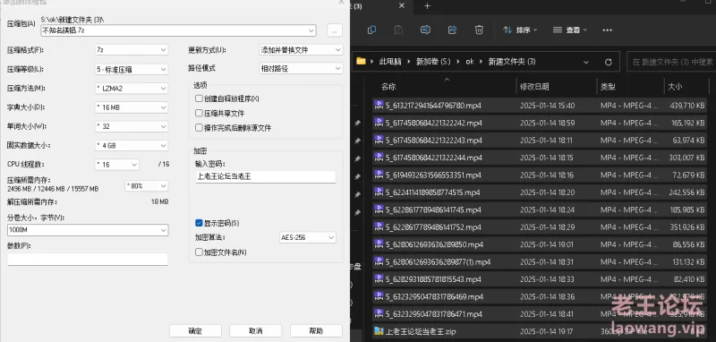Open the 更新方式 dropdown

click(x=301, y=50)
